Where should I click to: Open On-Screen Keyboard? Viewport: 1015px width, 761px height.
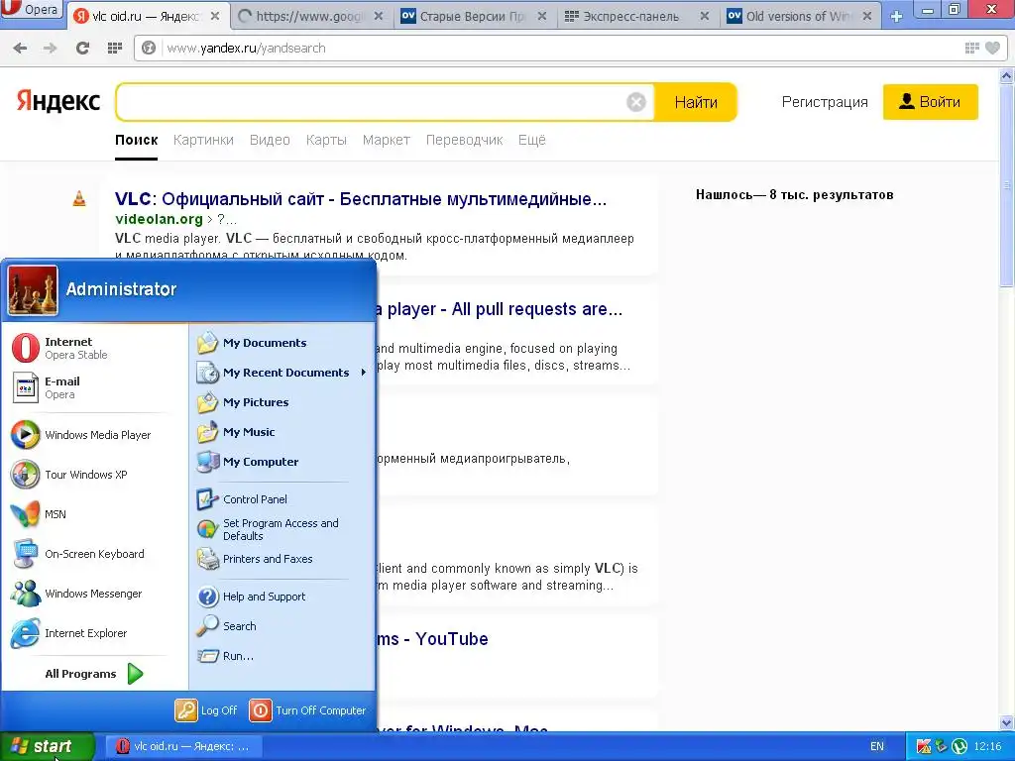[x=96, y=554]
